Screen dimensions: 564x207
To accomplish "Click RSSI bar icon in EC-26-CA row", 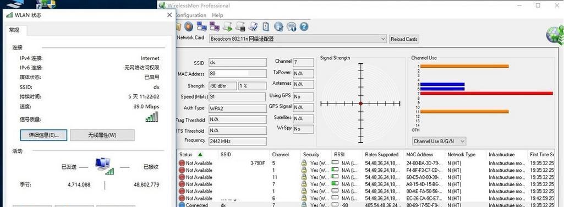I will [335, 198].
